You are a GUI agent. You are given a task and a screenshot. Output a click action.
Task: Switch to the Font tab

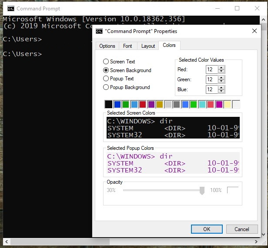coord(127,46)
